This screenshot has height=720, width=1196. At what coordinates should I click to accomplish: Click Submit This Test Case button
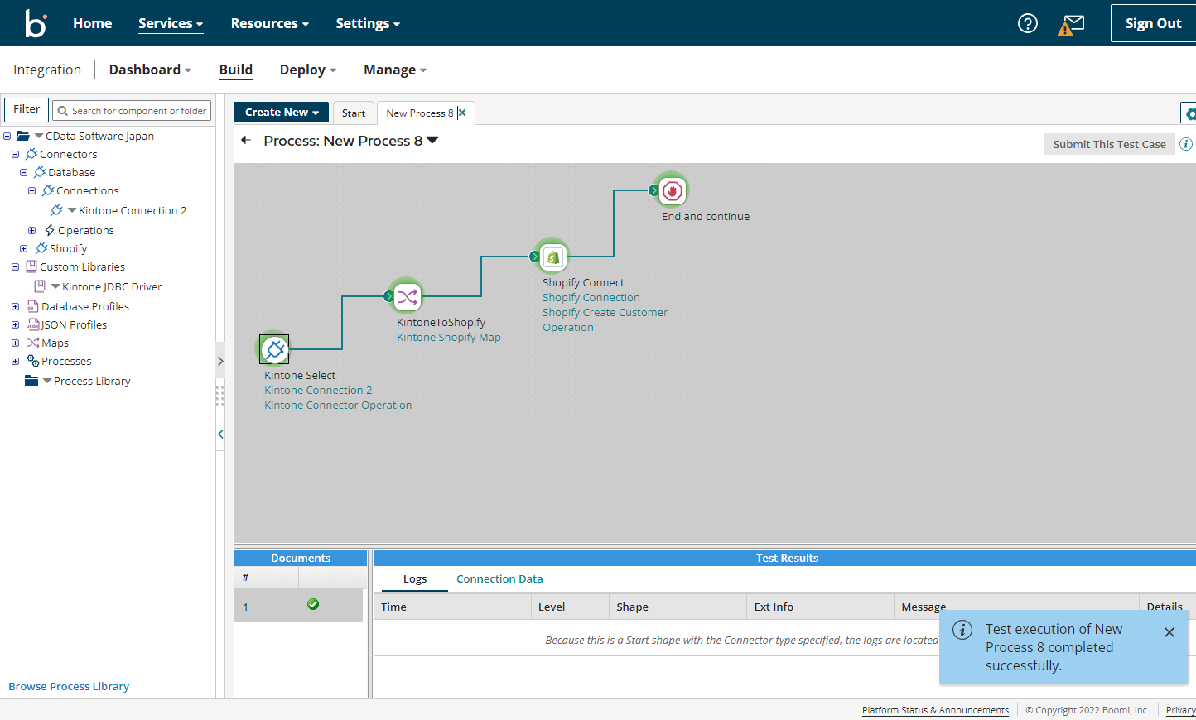[x=1109, y=144]
